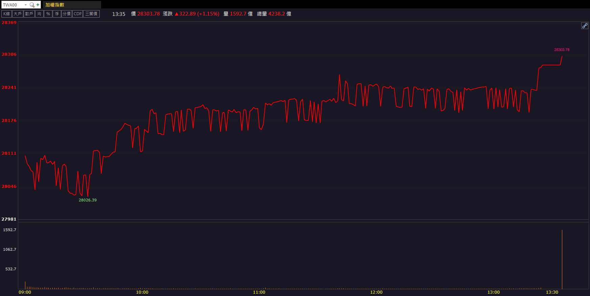This screenshot has width=590, height=296.
Task: Click the green plus add-symbol icon
Action: (38, 5)
